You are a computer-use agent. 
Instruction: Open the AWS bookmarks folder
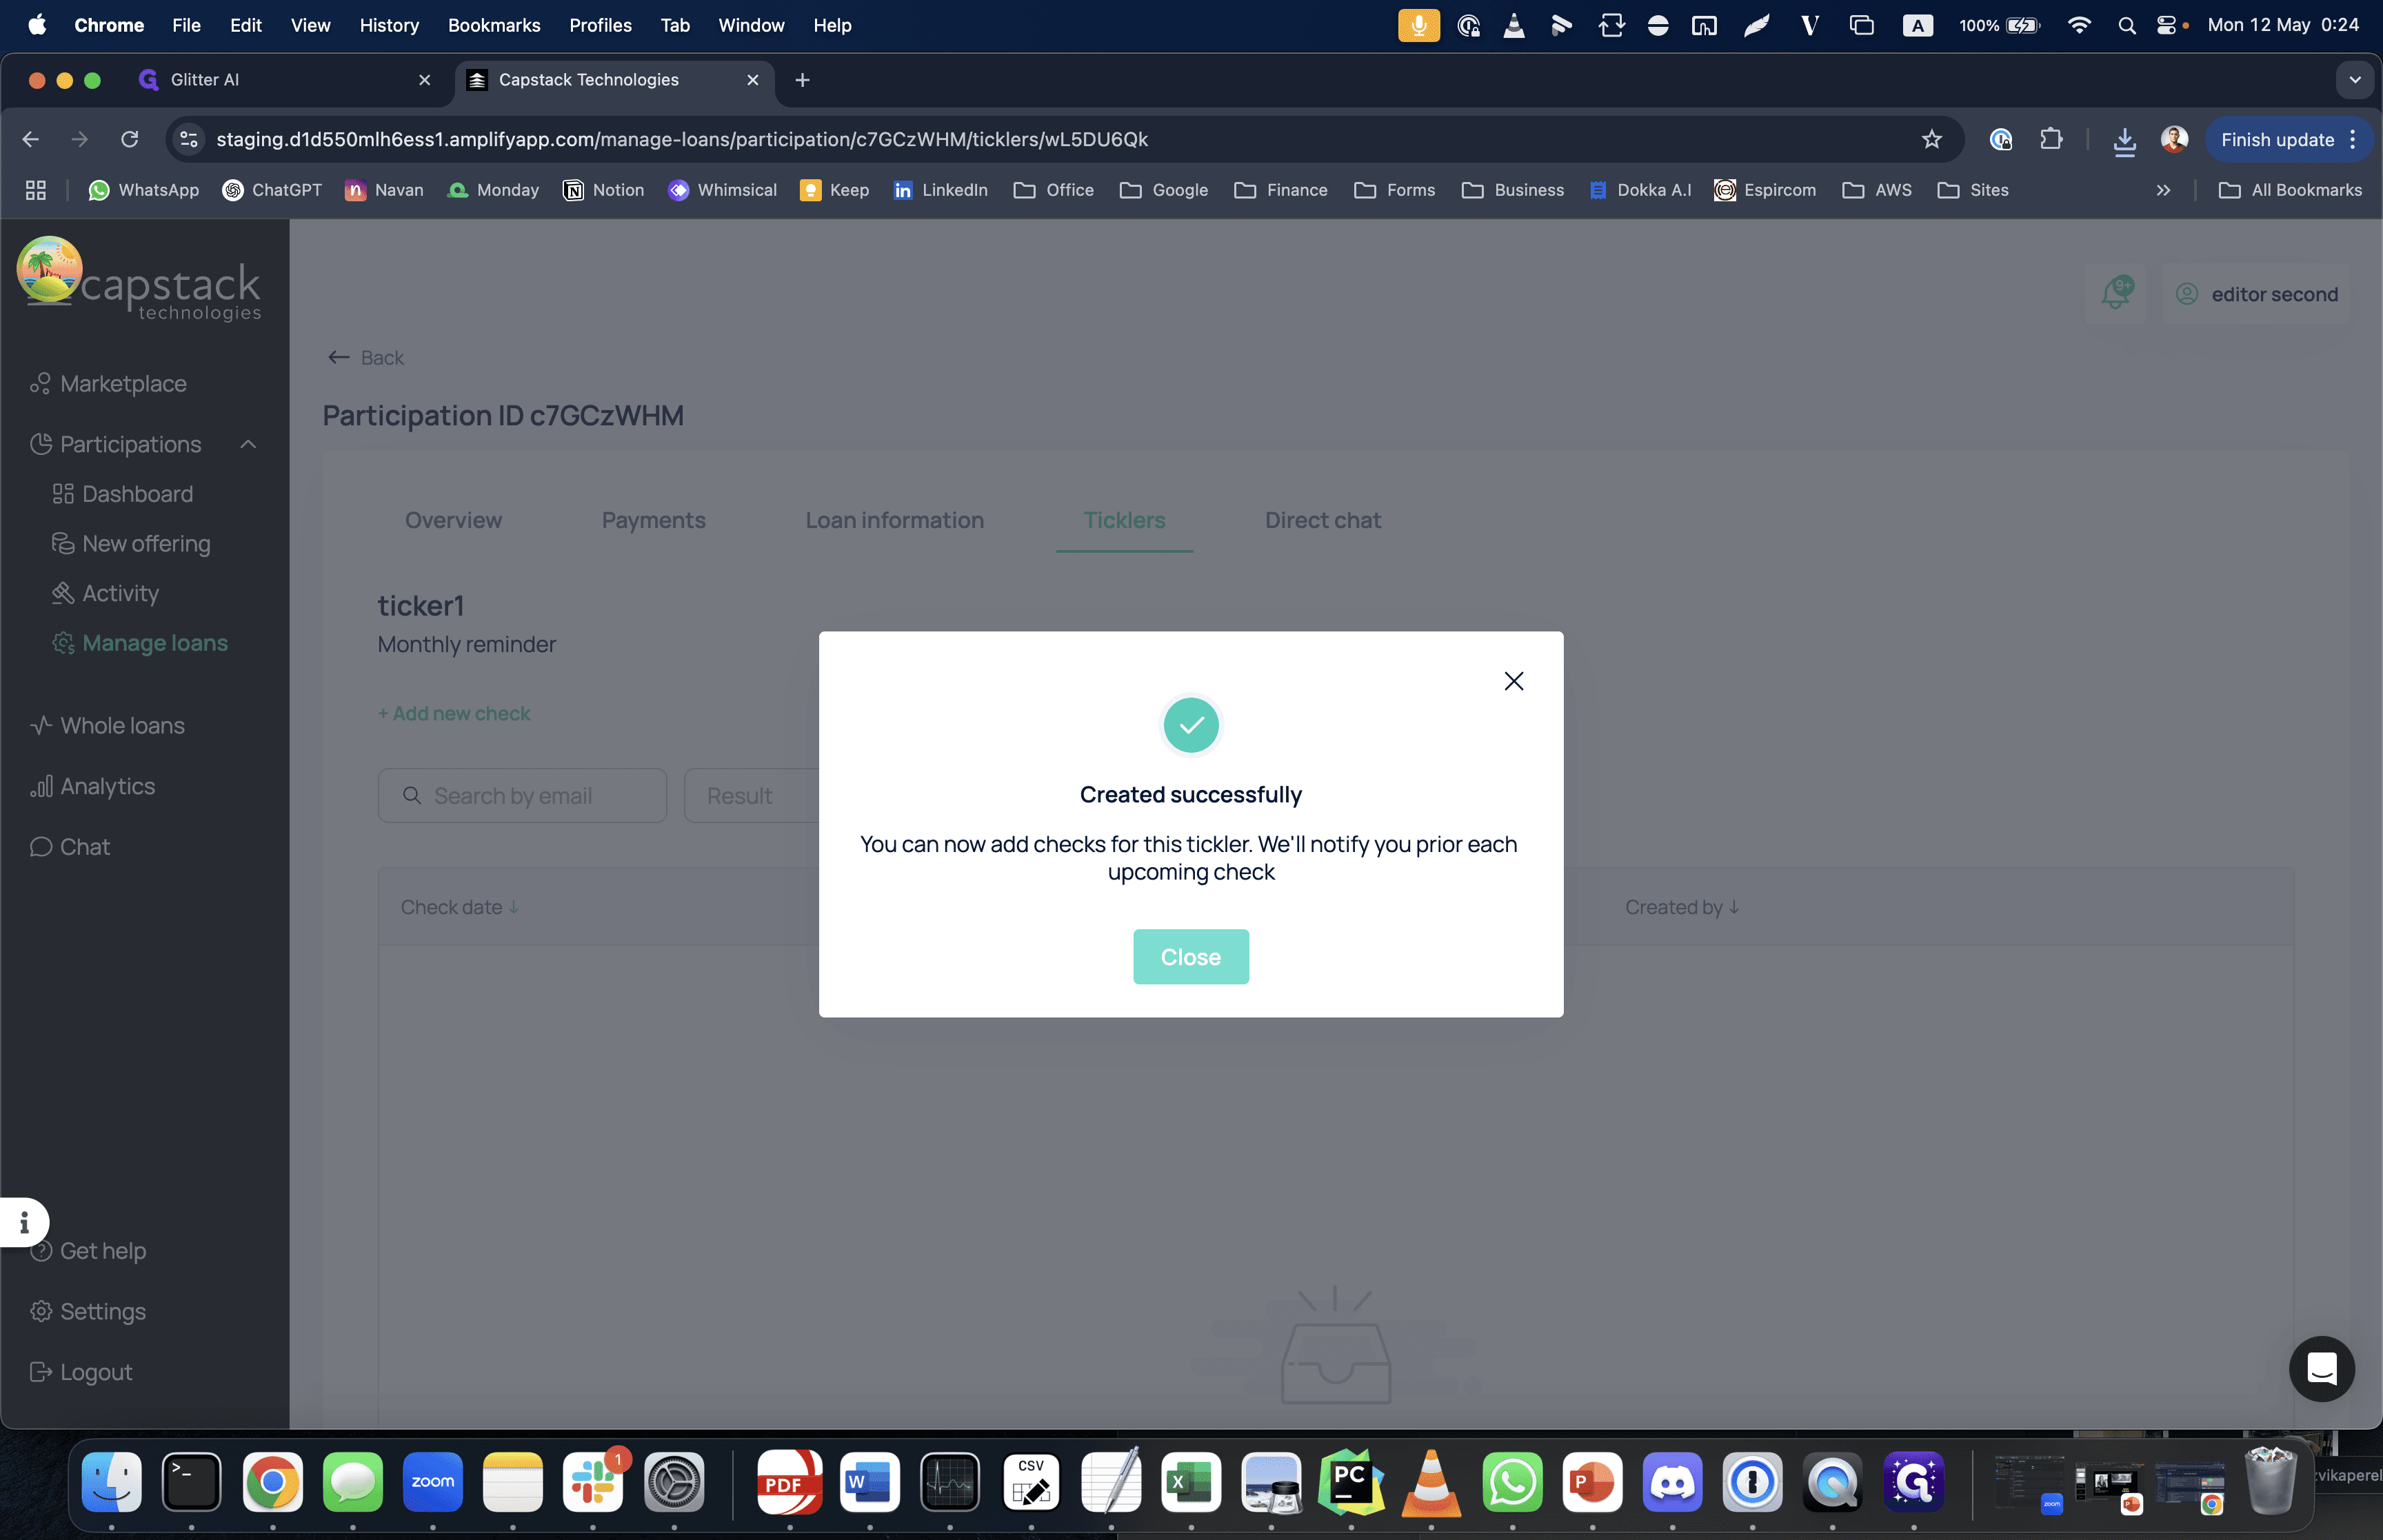tap(1877, 190)
